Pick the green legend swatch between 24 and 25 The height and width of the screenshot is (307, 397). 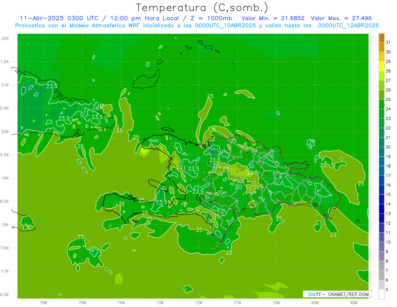tap(381, 104)
